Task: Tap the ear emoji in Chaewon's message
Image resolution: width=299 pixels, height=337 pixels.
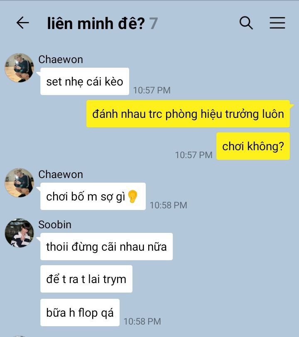Action: click(x=132, y=196)
